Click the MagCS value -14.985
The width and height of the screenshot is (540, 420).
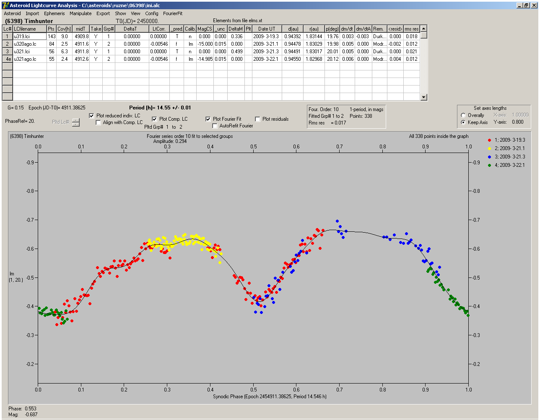205,59
